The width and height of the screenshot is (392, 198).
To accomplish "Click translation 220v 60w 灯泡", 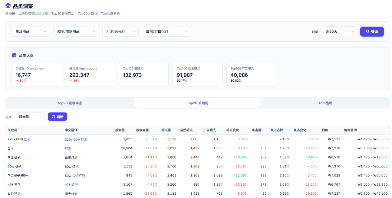I will point(76,139).
